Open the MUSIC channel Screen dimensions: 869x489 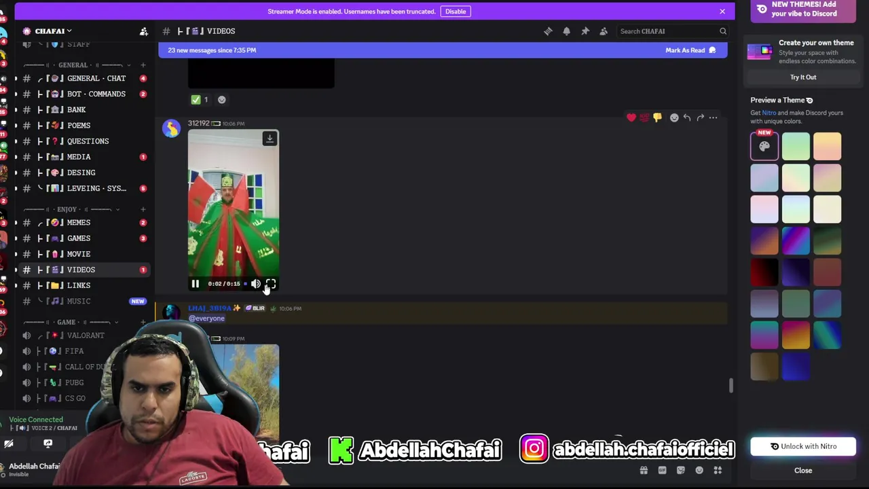(x=84, y=301)
